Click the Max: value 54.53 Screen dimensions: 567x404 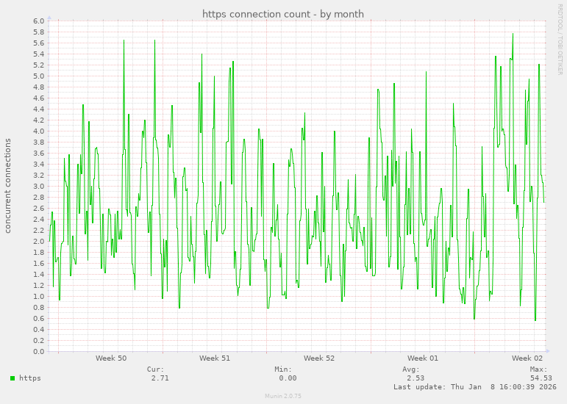[541, 378]
